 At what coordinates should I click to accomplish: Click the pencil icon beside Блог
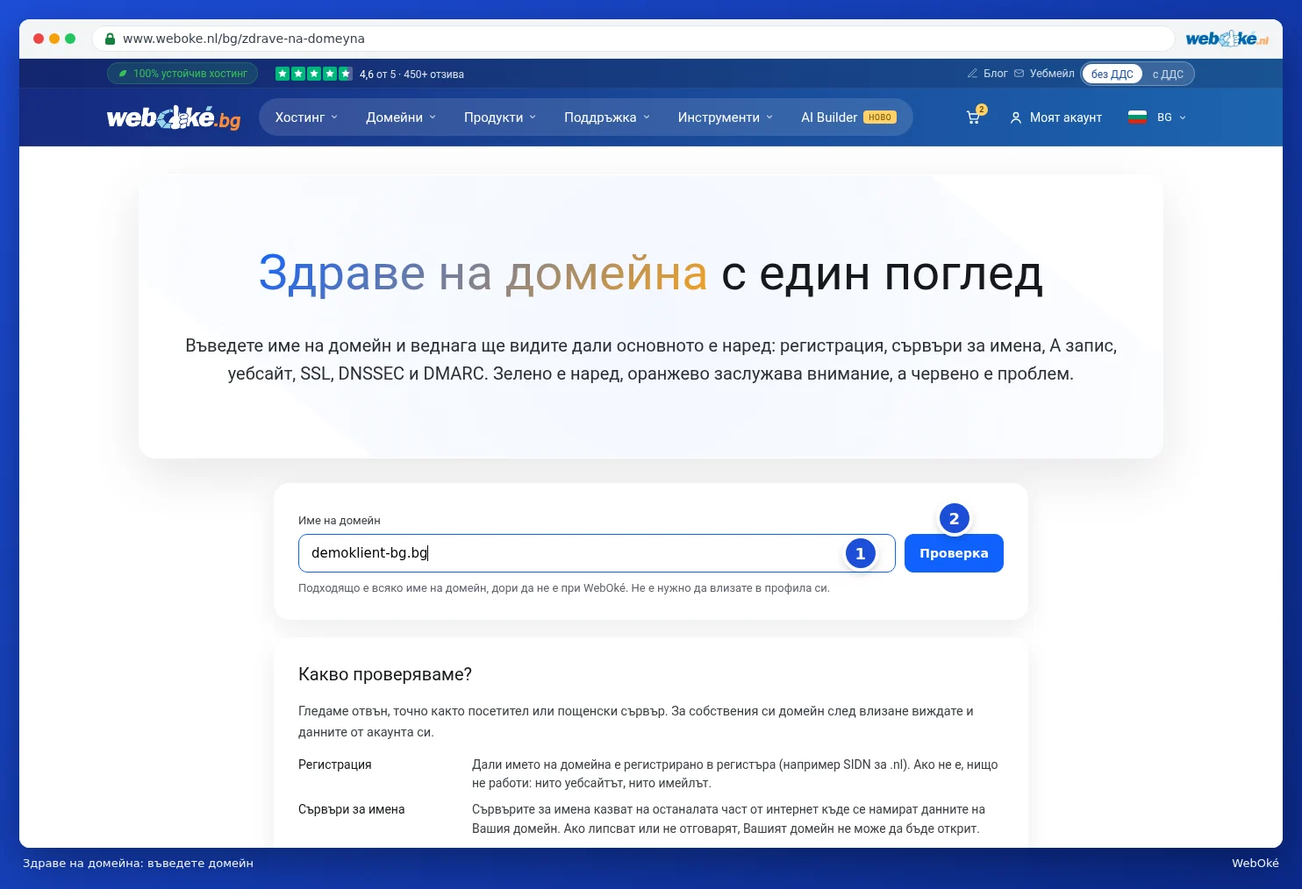point(972,74)
